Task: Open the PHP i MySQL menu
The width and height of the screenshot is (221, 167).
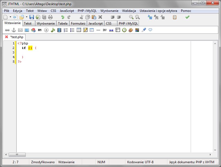Action: pyautogui.click(x=87, y=11)
